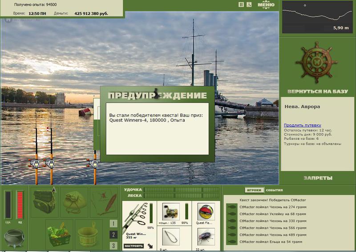The height and width of the screenshot is (252, 356).
Task: Click the warning dialog message text
Action: (156, 118)
